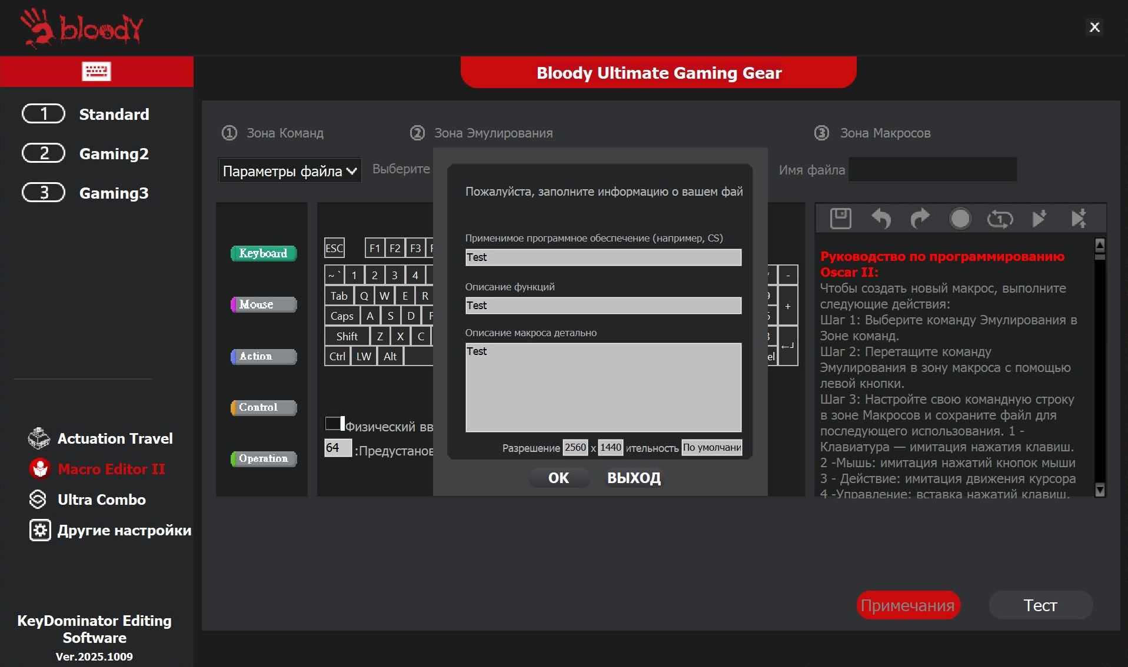Click the red Примечания button
1128x667 pixels.
908,605
